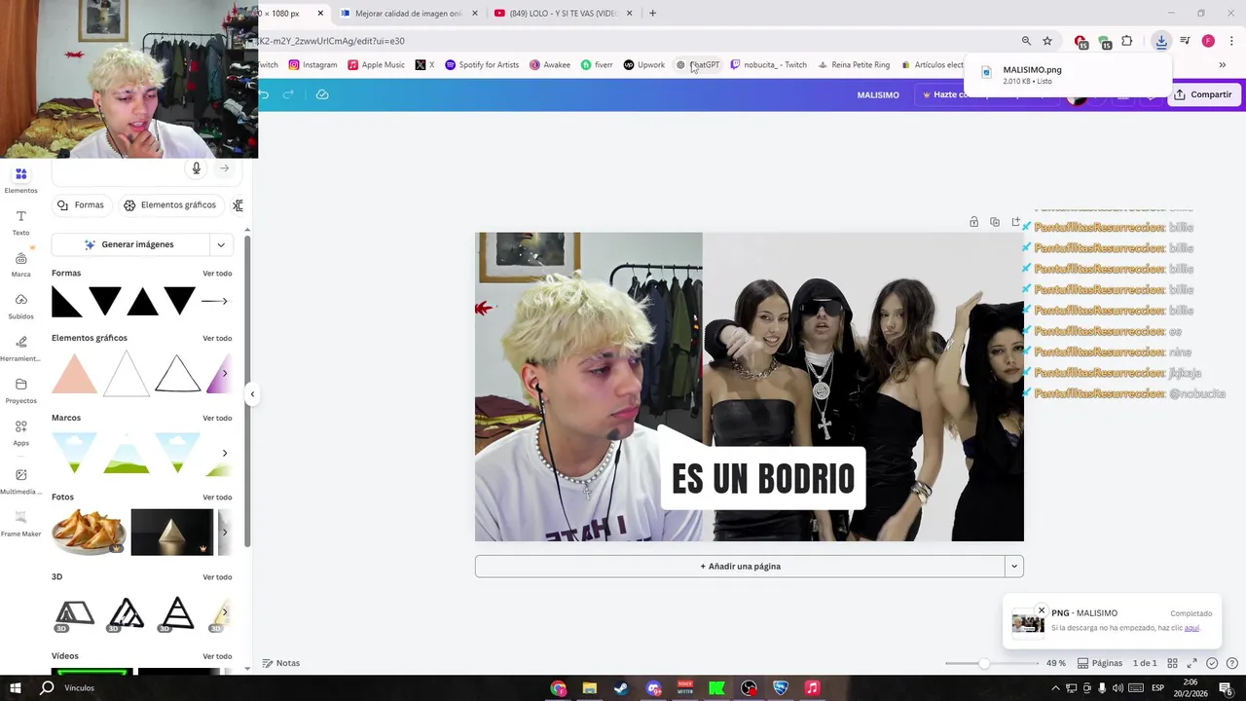Select the dark pyramid photo thumbnail

172,532
